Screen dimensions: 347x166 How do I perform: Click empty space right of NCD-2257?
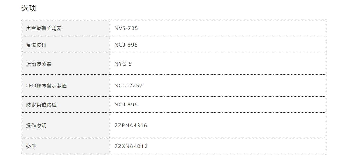tap(234, 86)
